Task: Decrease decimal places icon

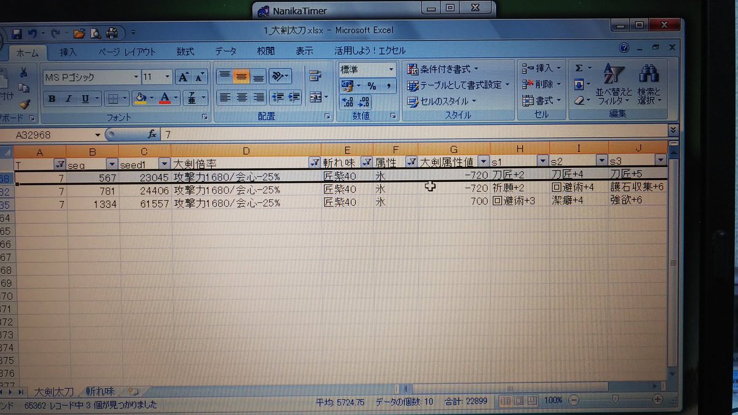Action: pyautogui.click(x=364, y=102)
